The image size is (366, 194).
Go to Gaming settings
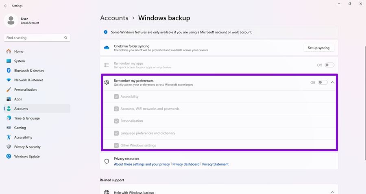(x=37, y=128)
